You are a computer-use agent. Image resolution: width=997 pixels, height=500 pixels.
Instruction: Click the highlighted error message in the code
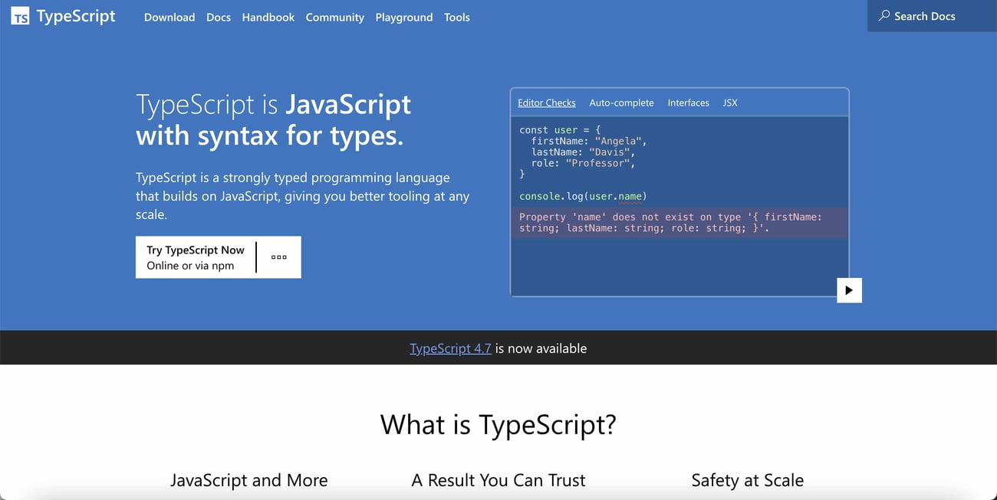pos(679,222)
